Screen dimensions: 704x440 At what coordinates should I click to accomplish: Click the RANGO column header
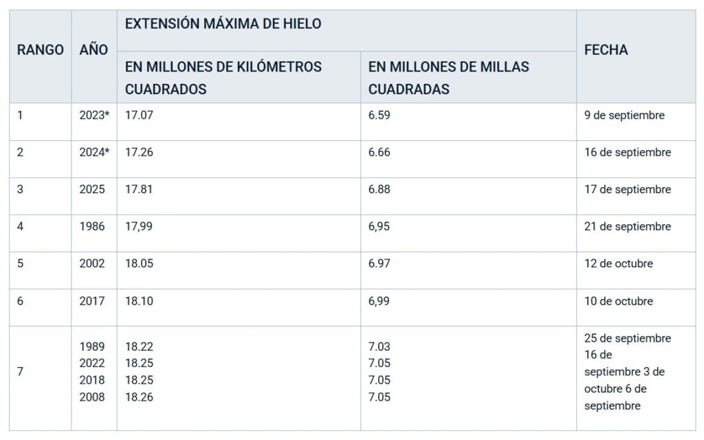point(40,50)
